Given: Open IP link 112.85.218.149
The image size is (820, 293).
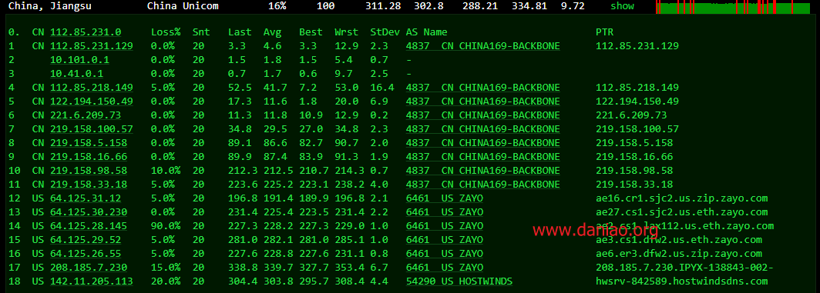Looking at the screenshot, I should coord(92,87).
